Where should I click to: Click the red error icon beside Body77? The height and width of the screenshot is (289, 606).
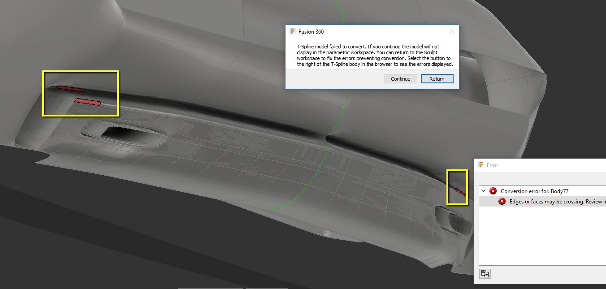click(493, 190)
